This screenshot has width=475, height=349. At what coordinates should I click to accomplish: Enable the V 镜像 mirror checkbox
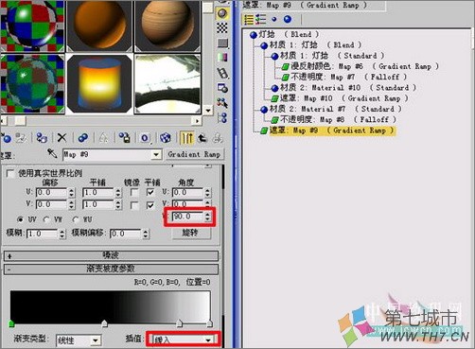pos(134,205)
